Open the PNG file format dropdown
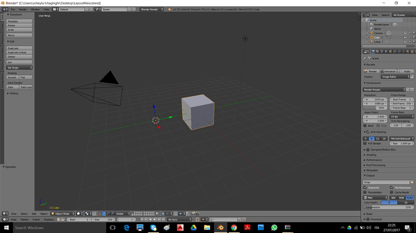This screenshot has height=233, width=416. click(376, 198)
